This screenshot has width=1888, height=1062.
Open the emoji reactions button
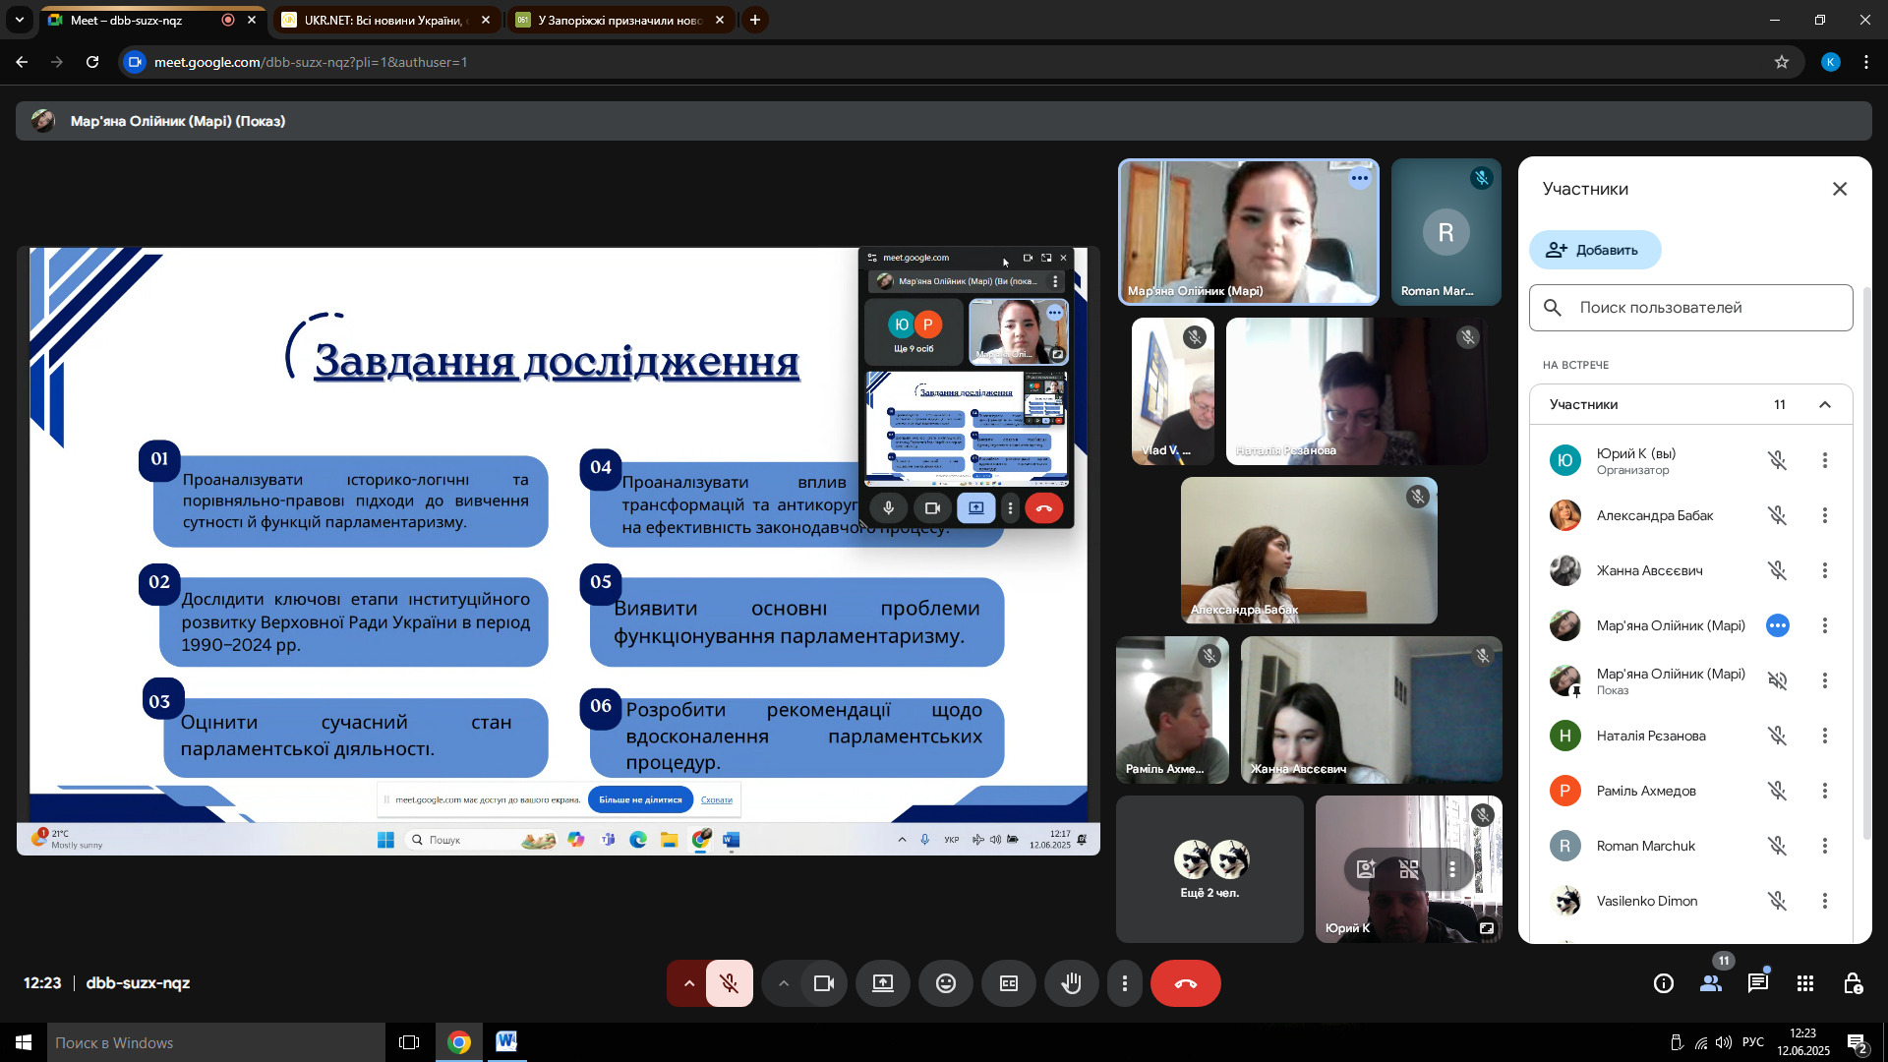pyautogui.click(x=945, y=983)
